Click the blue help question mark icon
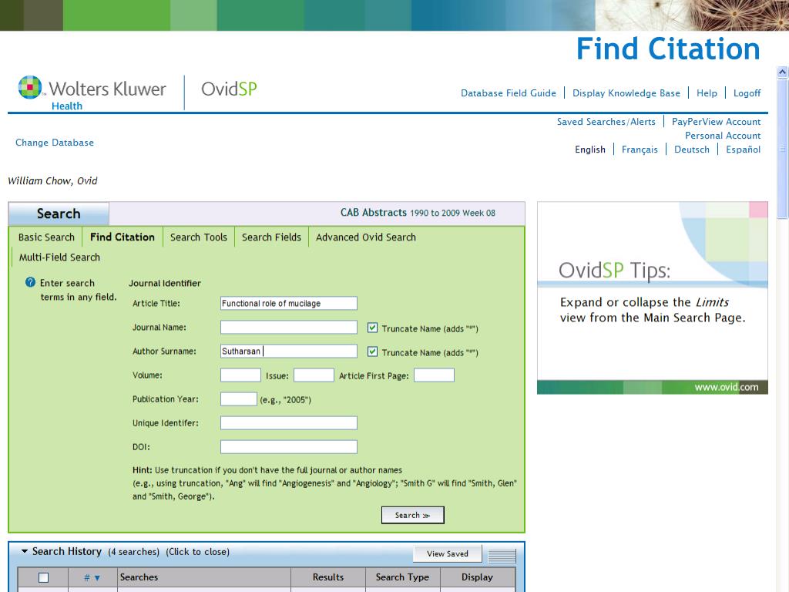 pos(30,282)
